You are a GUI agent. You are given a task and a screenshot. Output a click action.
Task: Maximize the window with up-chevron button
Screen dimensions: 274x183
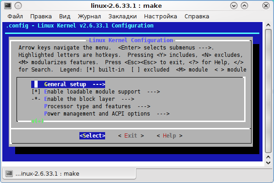coord(244,6)
